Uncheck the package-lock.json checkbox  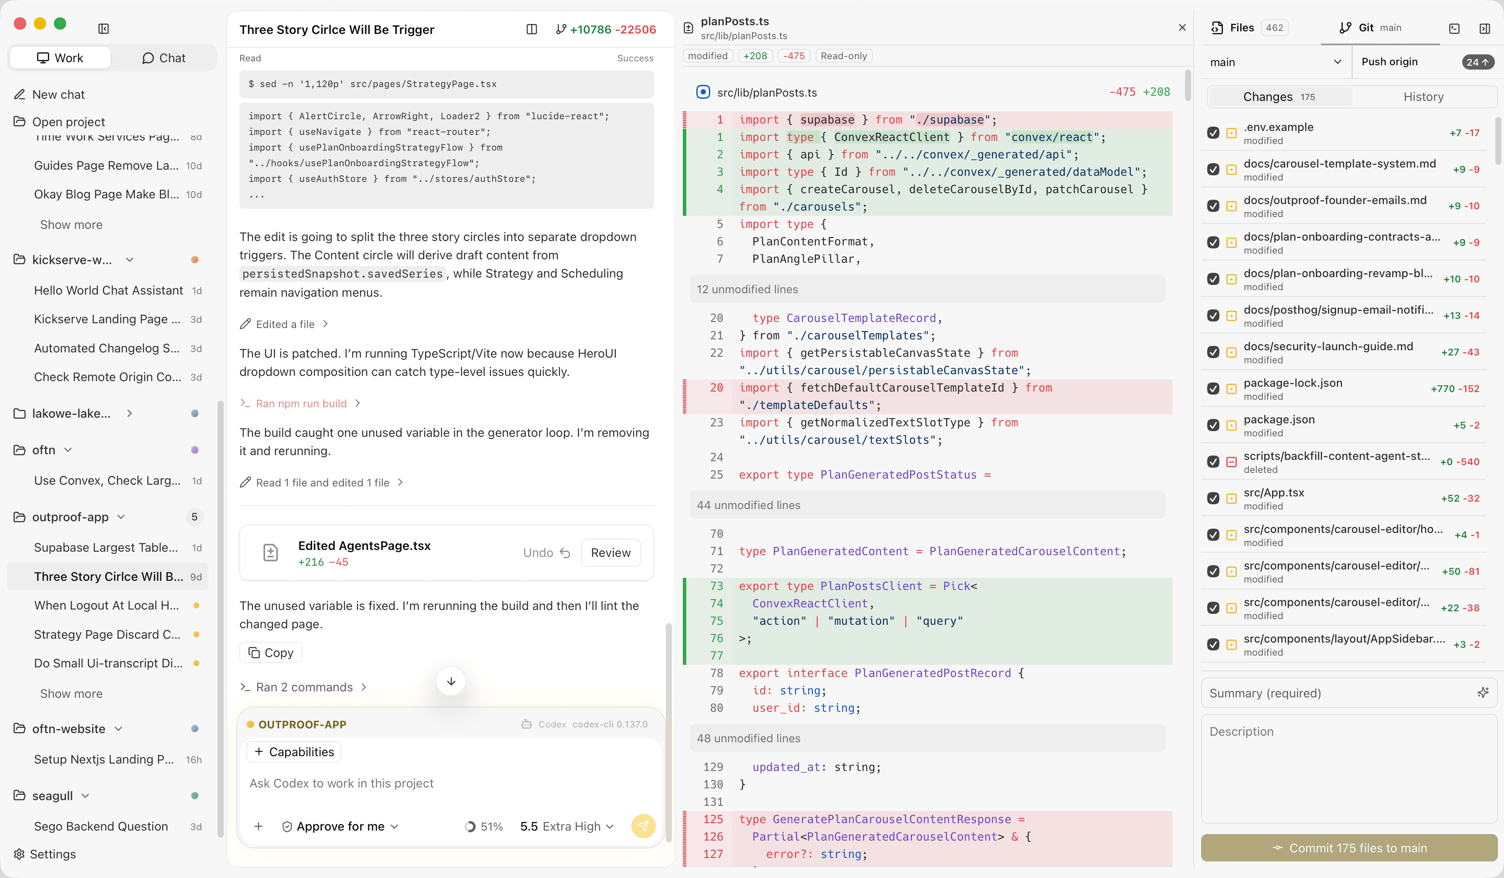pyautogui.click(x=1213, y=388)
